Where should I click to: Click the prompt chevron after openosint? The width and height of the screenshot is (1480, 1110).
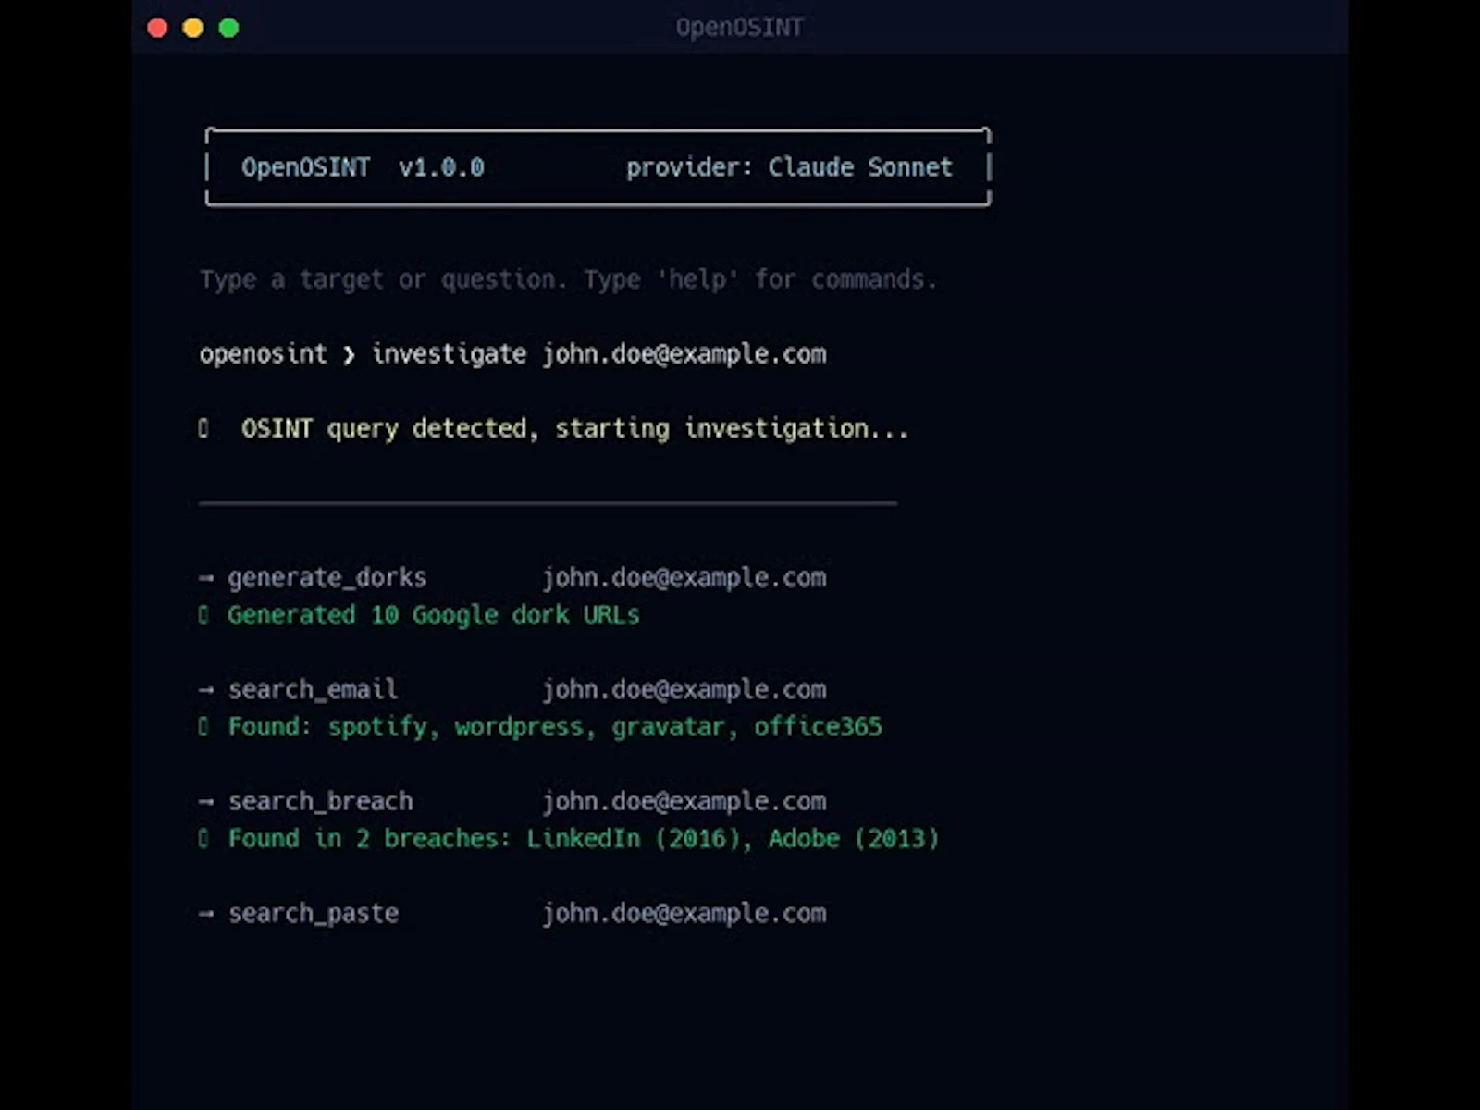349,355
